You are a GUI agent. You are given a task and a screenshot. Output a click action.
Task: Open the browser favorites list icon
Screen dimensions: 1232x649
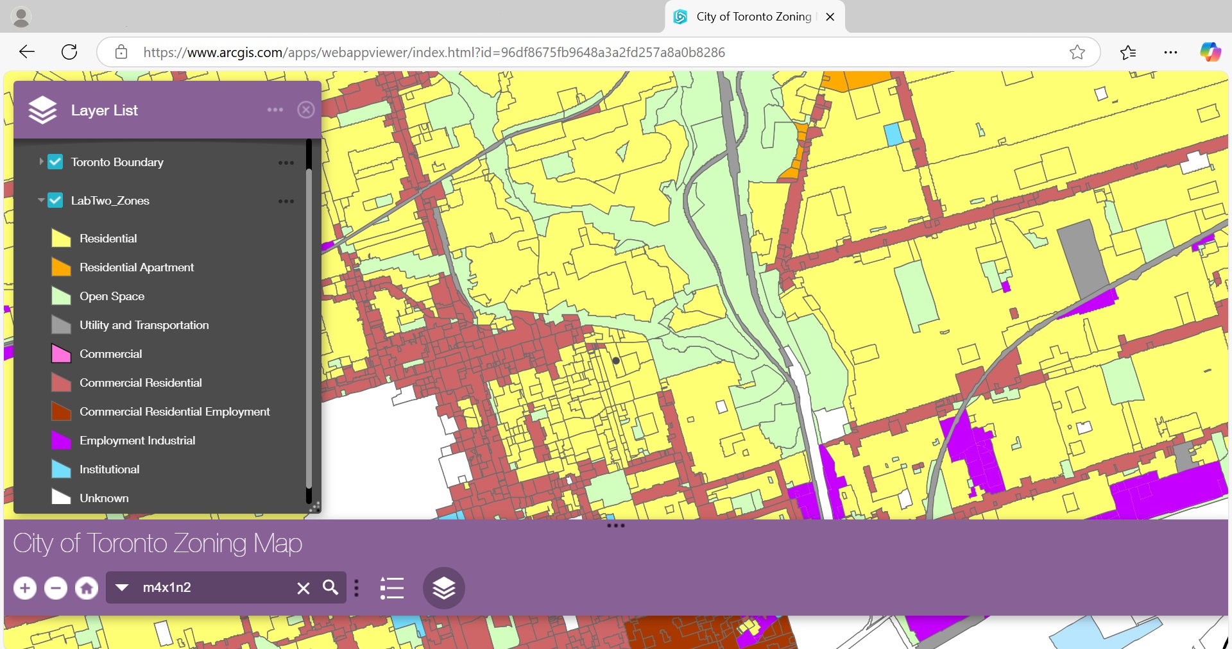pos(1128,52)
